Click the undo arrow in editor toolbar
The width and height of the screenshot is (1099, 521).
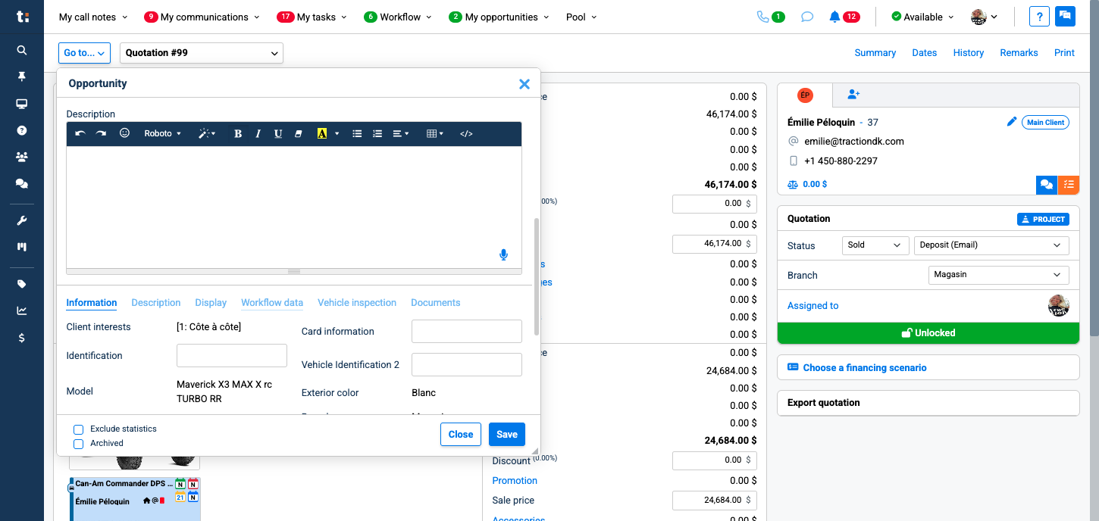(80, 134)
